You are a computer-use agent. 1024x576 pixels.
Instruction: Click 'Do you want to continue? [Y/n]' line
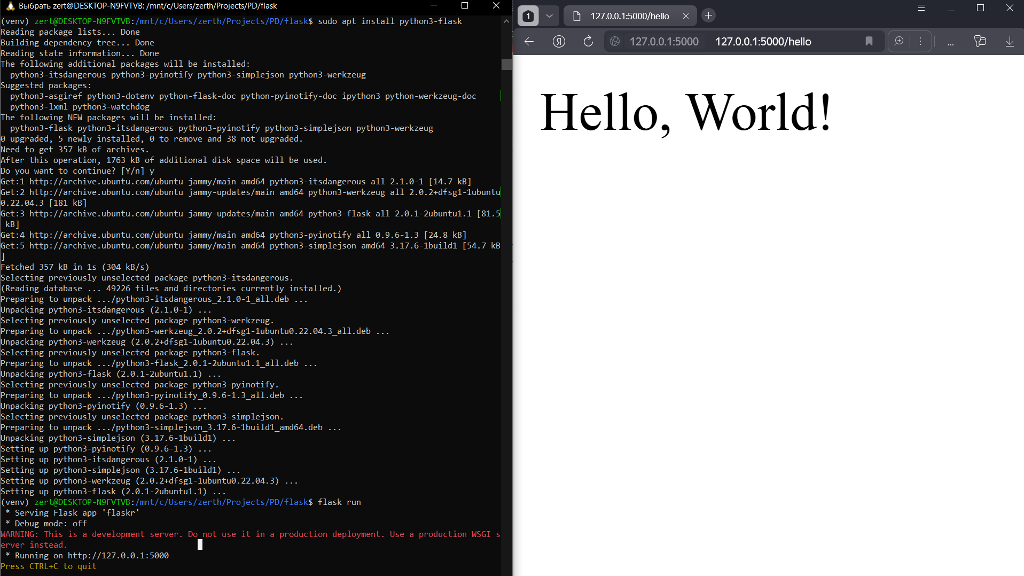(x=77, y=171)
